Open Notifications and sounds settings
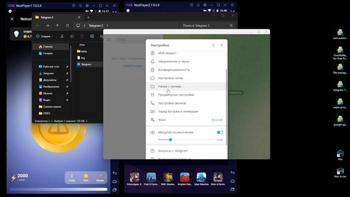The image size is (350, 197). point(186,61)
